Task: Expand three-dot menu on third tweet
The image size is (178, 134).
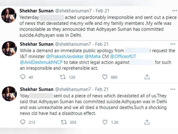Action: click(x=173, y=89)
